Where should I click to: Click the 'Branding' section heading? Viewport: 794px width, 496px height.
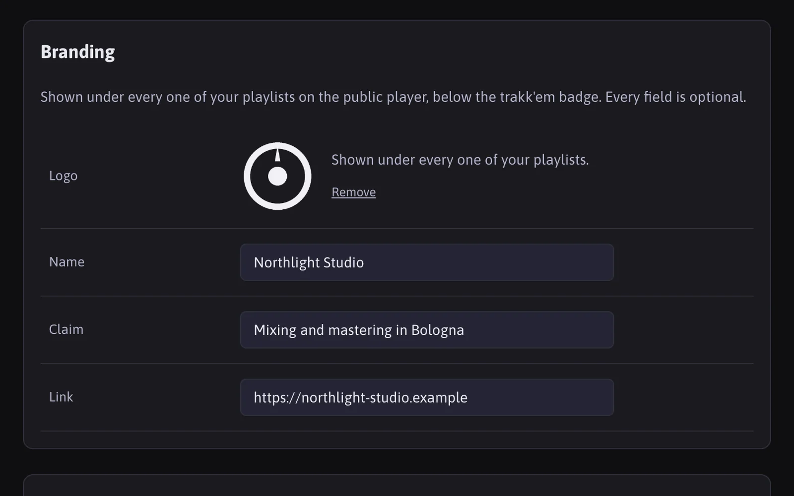coord(77,52)
